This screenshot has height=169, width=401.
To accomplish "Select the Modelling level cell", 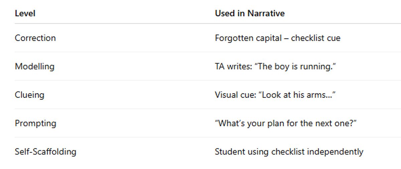I will tap(34, 66).
